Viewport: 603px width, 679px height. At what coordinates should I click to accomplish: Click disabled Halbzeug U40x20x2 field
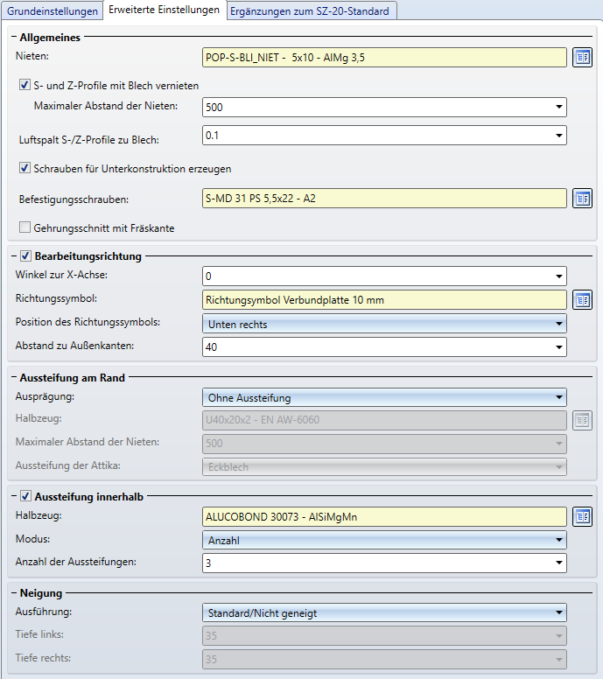coord(384,420)
